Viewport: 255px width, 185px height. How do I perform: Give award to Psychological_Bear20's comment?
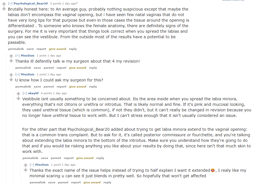[58, 49]
